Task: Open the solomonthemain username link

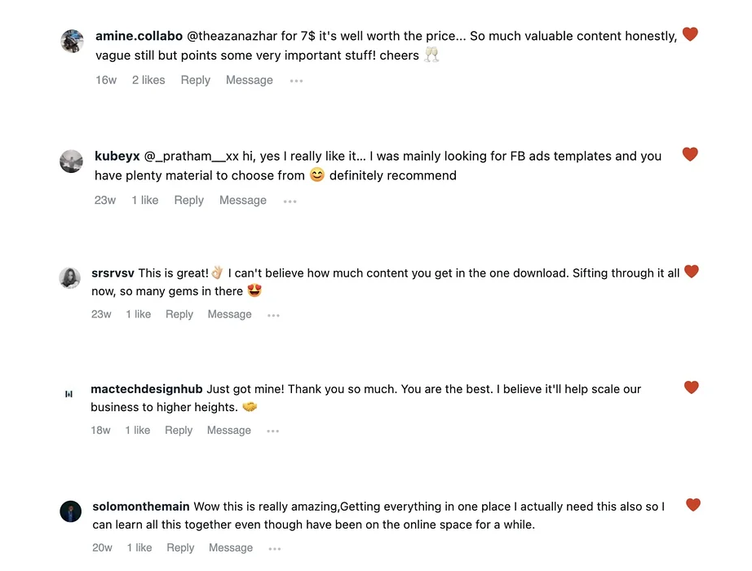Action: pyautogui.click(x=141, y=507)
